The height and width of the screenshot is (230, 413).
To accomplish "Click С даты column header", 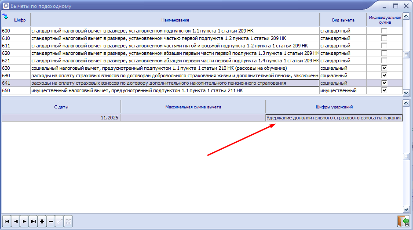I will tap(61, 107).
